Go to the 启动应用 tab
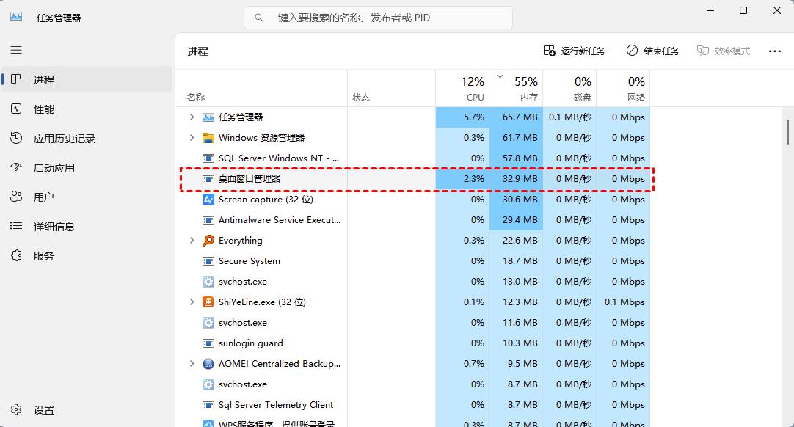794x427 pixels. (87, 168)
